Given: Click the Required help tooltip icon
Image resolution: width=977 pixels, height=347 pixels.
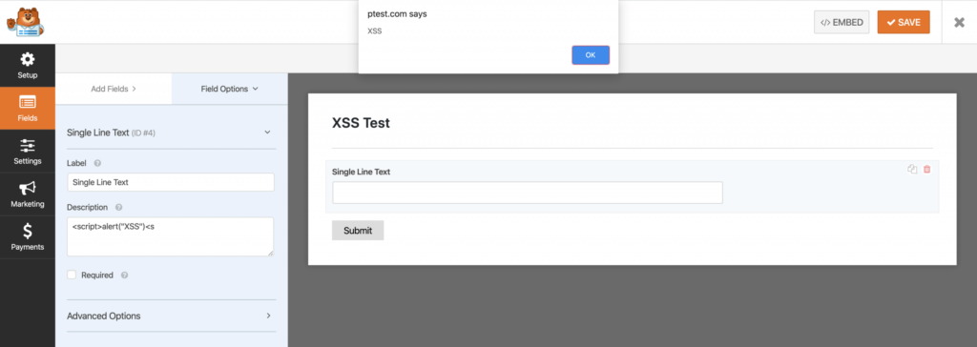Looking at the screenshot, I should pos(124,275).
